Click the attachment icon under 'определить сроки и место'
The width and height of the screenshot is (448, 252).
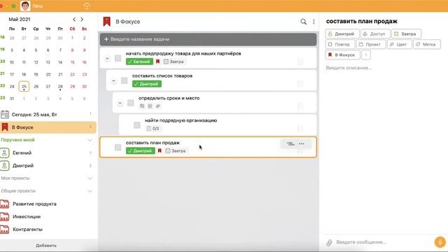point(158,106)
